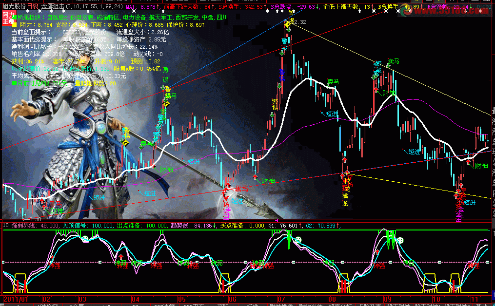Select the stock name 旭光股份 in the title
The image size is (495, 306).
pyautogui.click(x=14, y=6)
